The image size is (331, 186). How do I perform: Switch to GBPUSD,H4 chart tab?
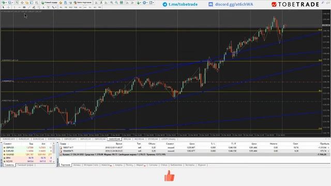[x=100, y=139]
